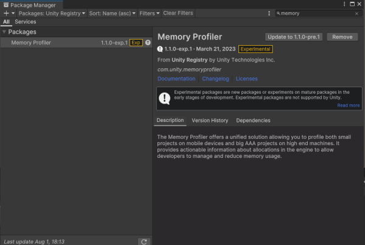Select the Services tab

click(26, 22)
